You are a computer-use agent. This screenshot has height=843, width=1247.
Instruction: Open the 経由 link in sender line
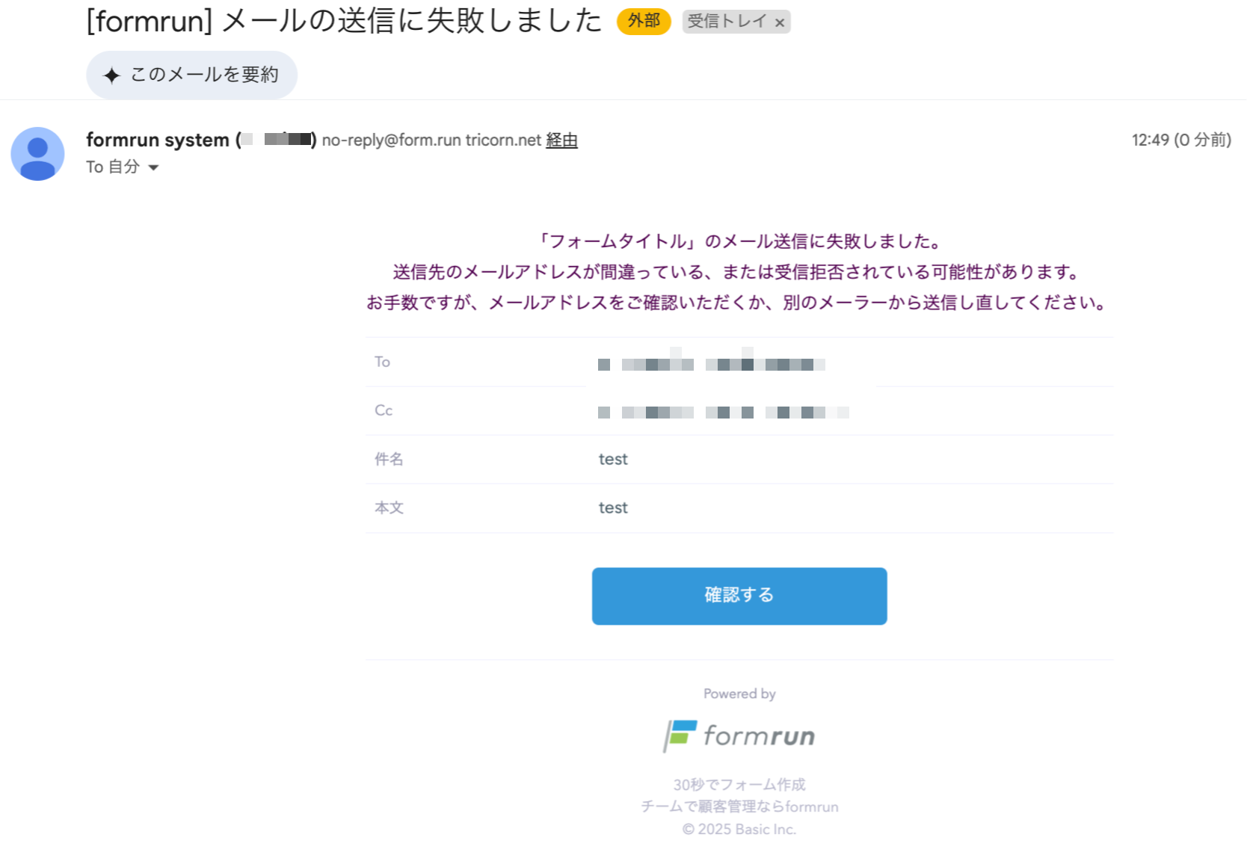(x=561, y=140)
